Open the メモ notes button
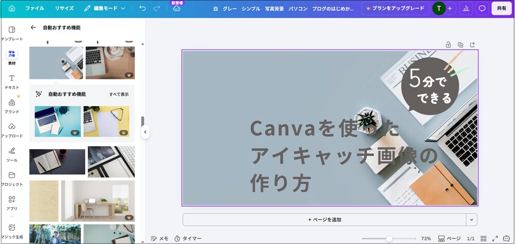515x244 pixels. (x=160, y=238)
